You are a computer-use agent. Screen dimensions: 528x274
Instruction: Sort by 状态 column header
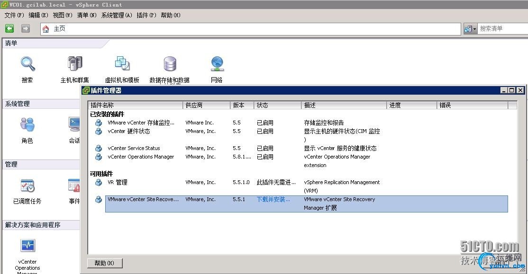[x=277, y=105]
